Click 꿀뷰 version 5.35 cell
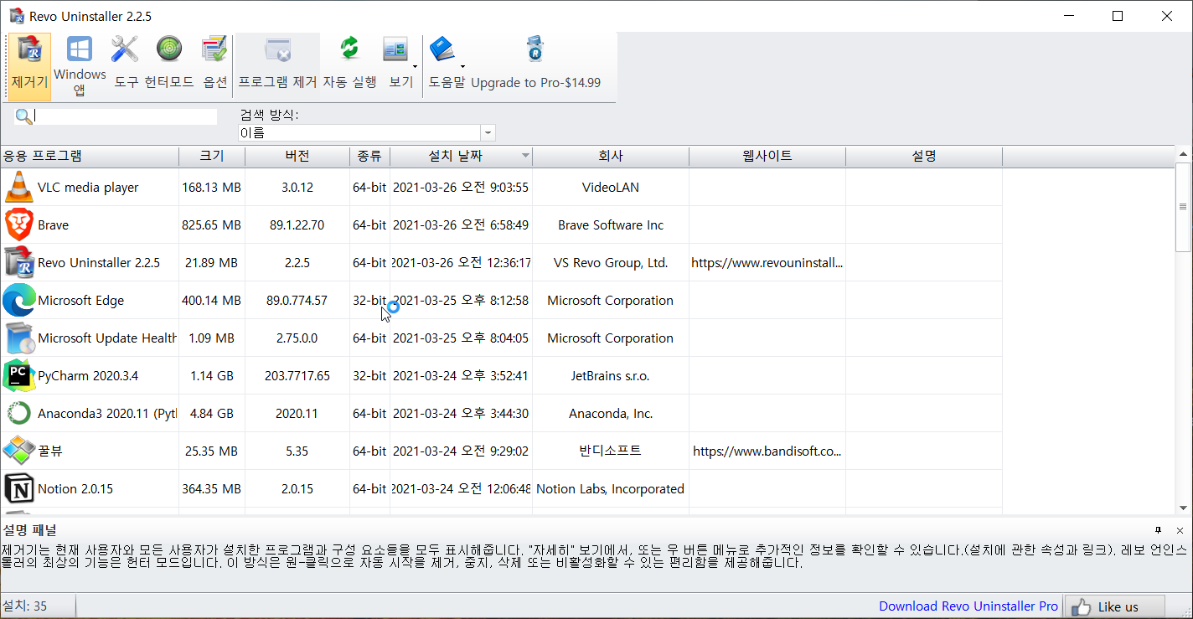1193x619 pixels. click(x=297, y=451)
